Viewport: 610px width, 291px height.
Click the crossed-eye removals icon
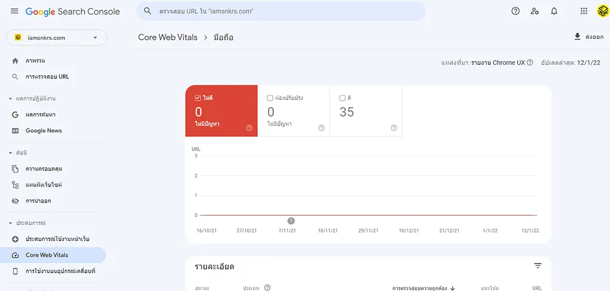[15, 201]
